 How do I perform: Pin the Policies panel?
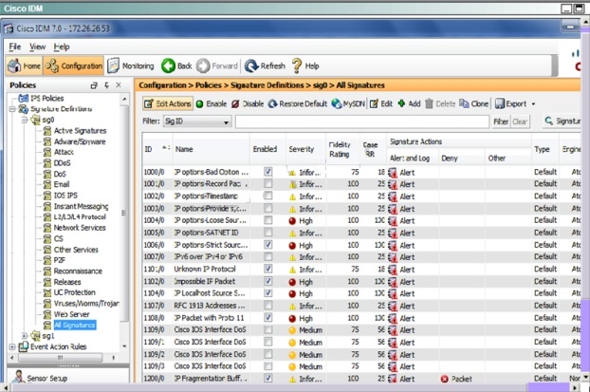[x=106, y=85]
